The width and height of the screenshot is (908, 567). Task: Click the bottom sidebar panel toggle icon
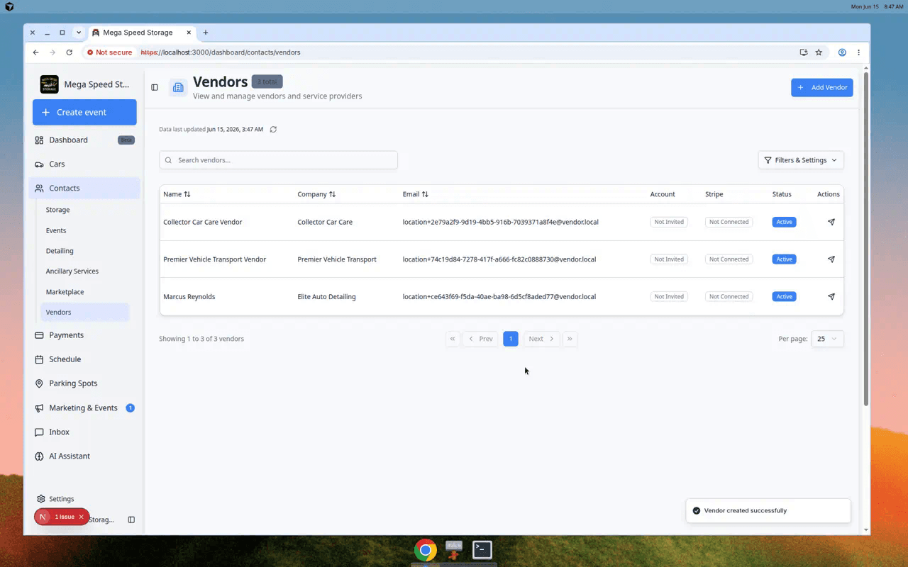click(x=131, y=520)
